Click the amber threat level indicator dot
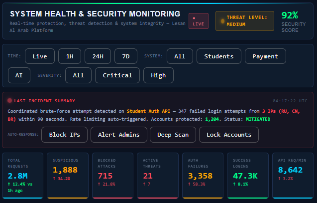The image size is (317, 203). pyautogui.click(x=222, y=21)
